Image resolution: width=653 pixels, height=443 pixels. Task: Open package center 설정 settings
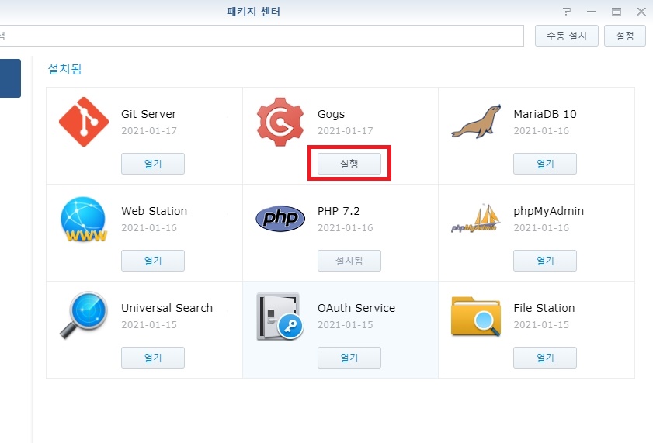(x=625, y=36)
